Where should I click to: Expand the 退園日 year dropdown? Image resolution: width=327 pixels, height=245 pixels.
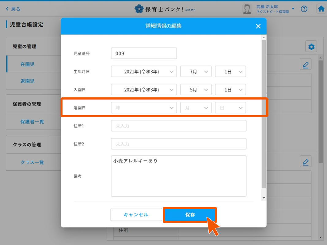click(x=144, y=108)
